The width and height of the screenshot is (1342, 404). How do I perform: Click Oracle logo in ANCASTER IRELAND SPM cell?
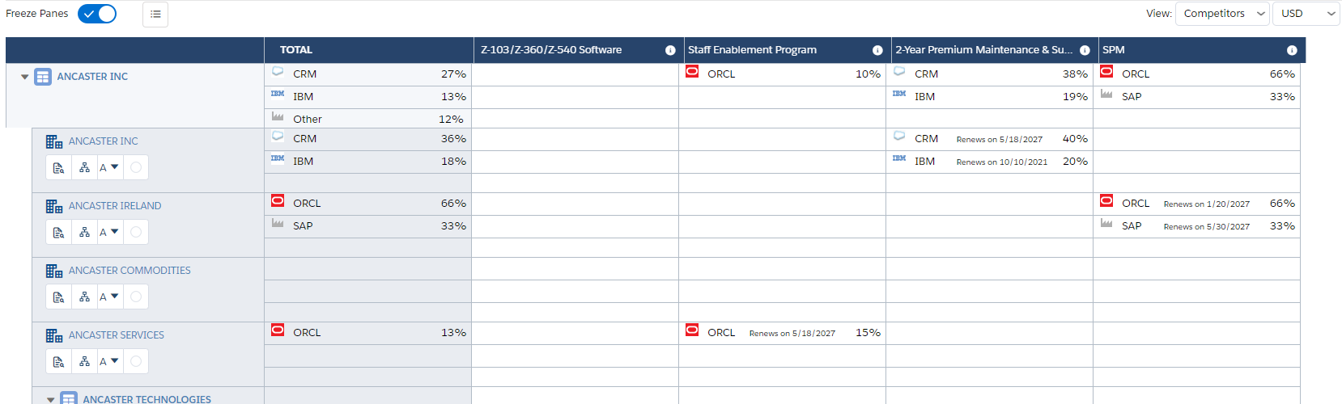click(1106, 200)
